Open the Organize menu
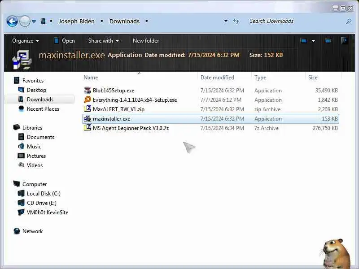Image resolution: width=359 pixels, height=269 pixels. pos(26,41)
